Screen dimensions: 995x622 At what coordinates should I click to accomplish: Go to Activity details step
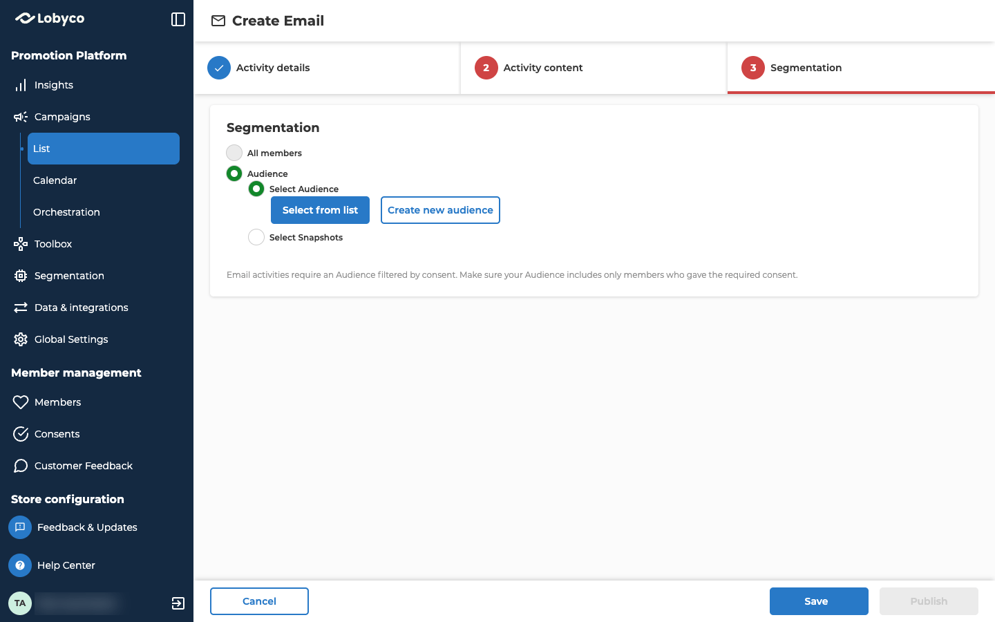(327, 68)
